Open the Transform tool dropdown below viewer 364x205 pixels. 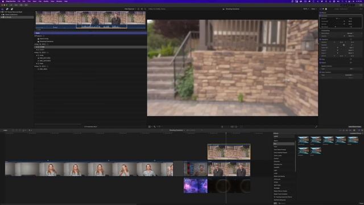click(150, 126)
